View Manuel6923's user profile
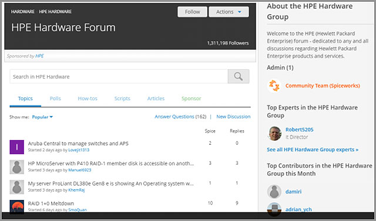This screenshot has width=376, height=221. pos(80,170)
